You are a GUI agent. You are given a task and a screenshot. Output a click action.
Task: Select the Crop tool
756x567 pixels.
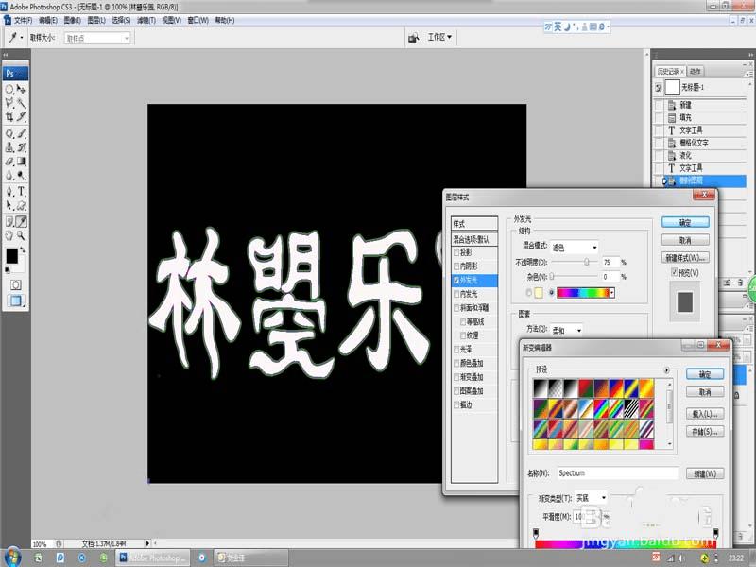(x=9, y=116)
